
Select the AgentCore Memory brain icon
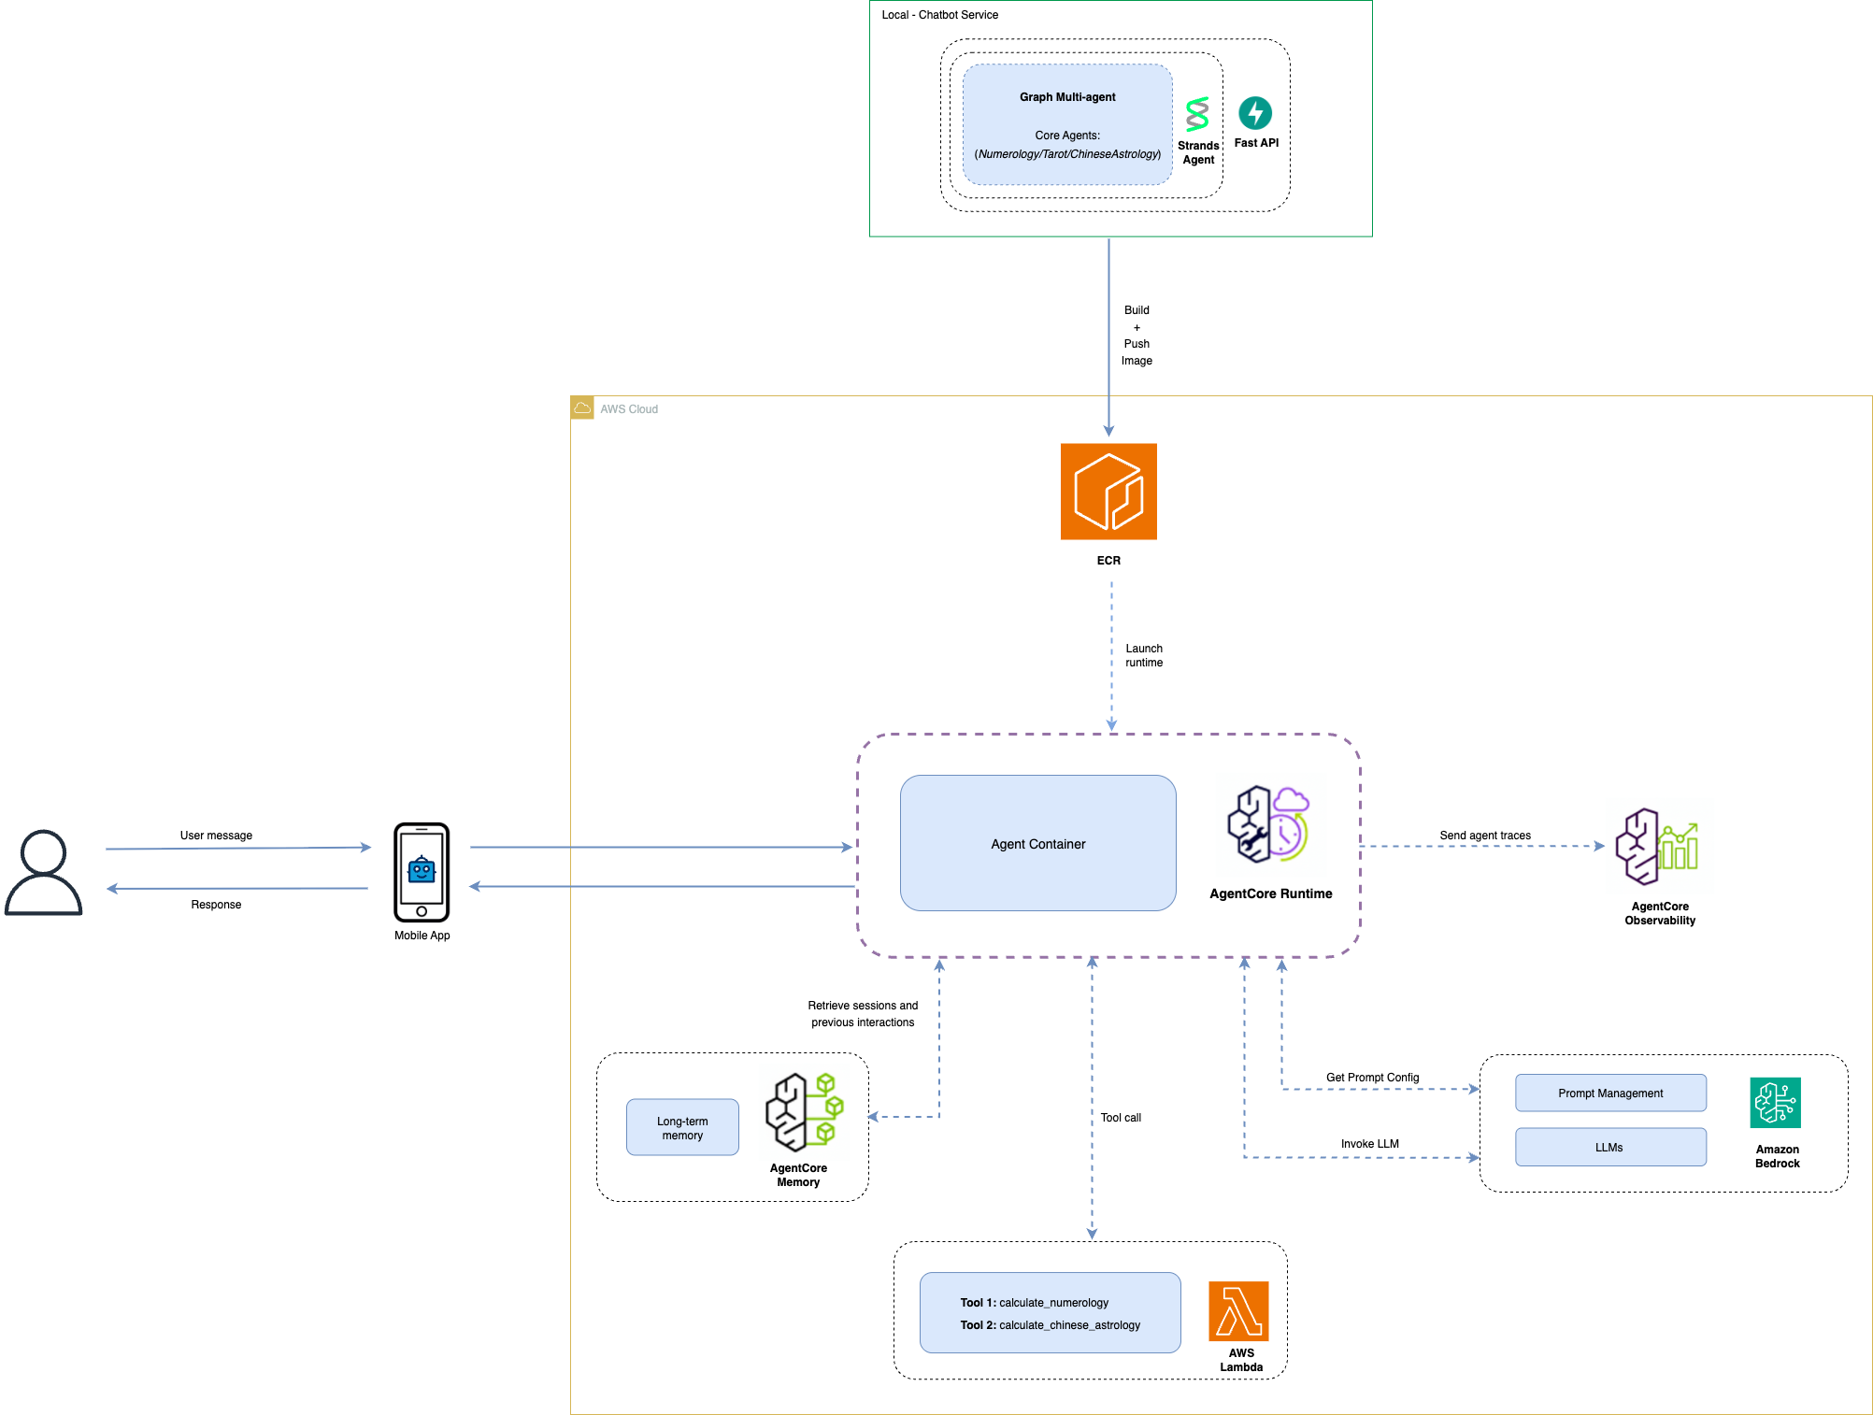[804, 1112]
